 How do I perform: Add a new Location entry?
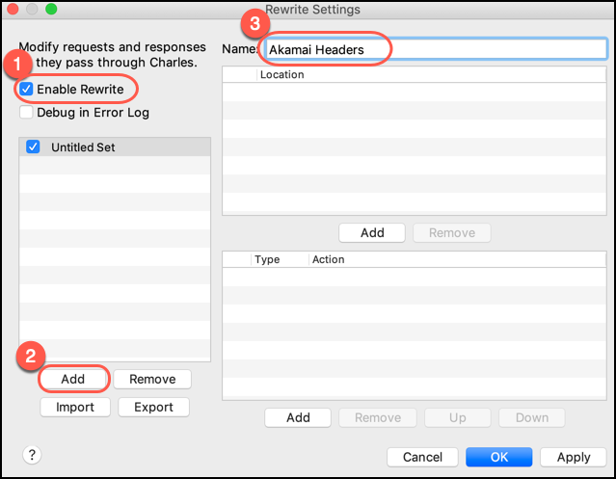[x=372, y=232]
